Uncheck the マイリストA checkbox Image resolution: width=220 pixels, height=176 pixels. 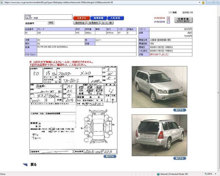click(168, 18)
